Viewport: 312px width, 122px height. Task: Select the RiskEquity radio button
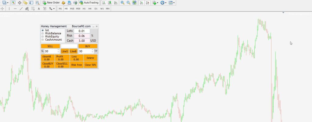pos(43,37)
